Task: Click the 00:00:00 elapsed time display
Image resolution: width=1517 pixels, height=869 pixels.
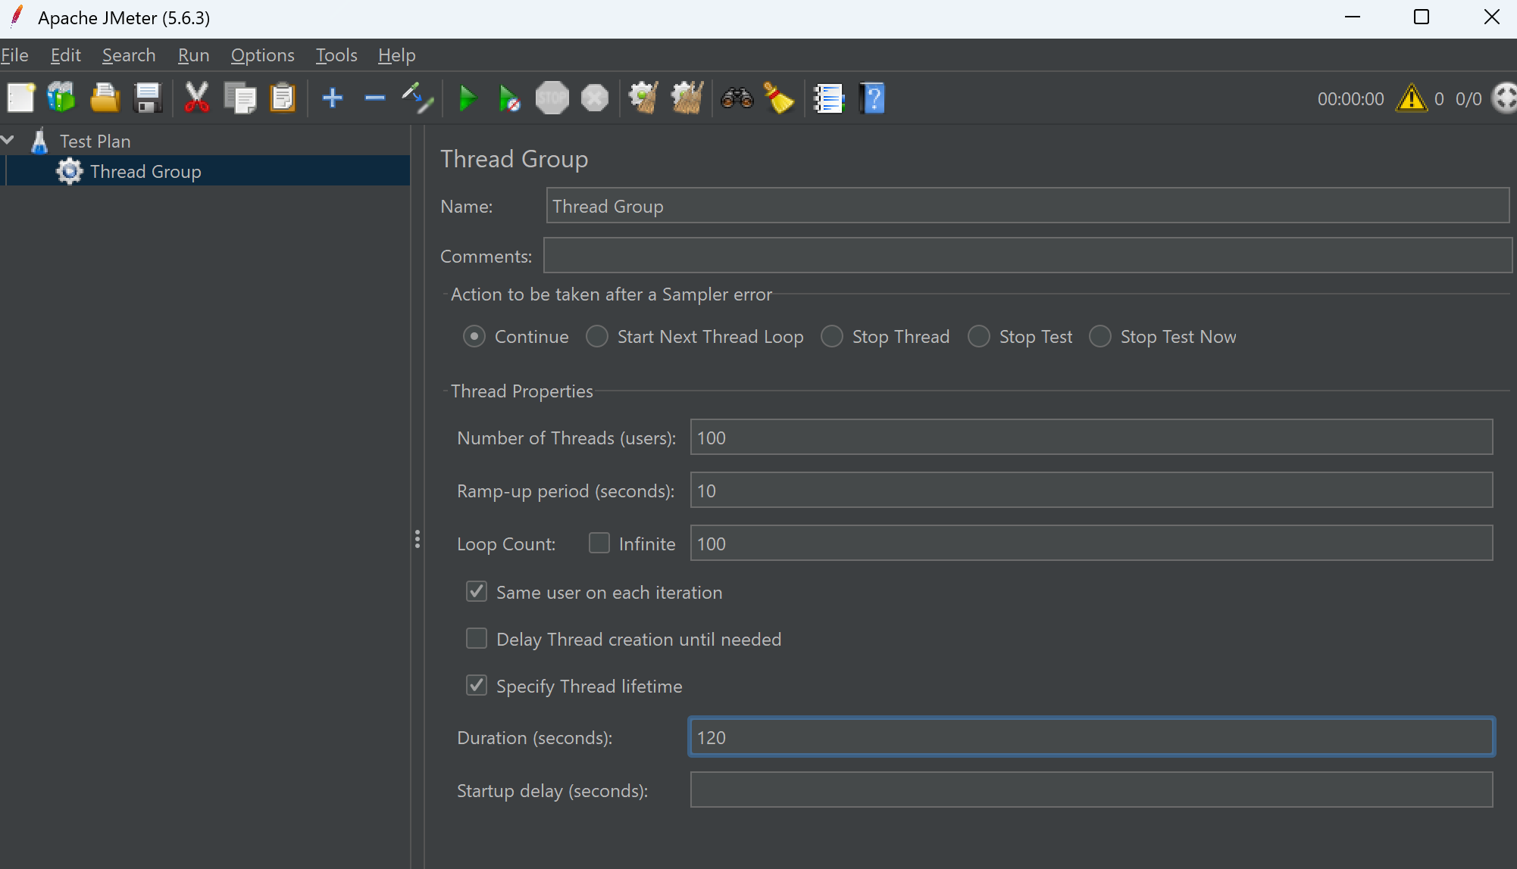Action: click(1350, 99)
